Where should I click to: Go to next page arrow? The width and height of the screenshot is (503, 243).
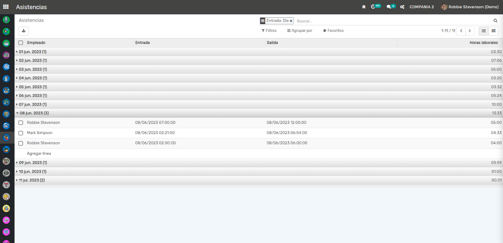[470, 31]
